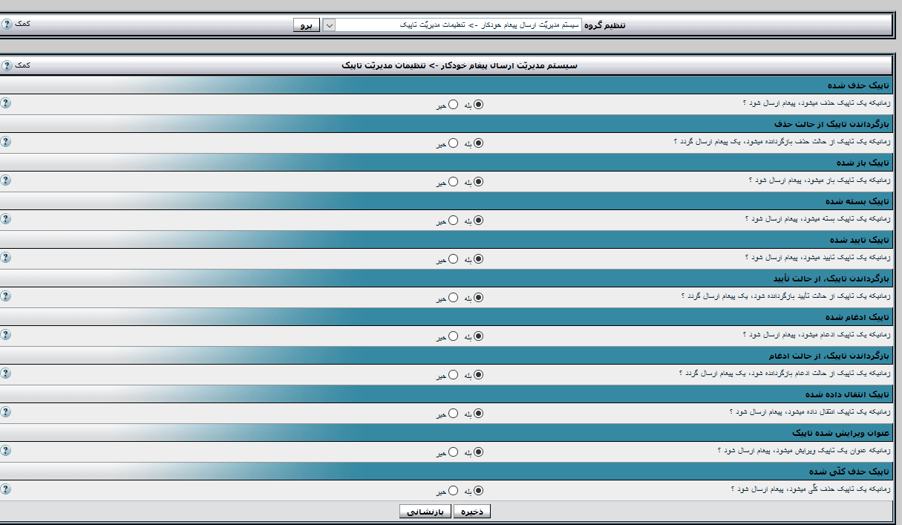
Task: Click the تاپیک حذف کلّی شده header
Action: (x=849, y=472)
